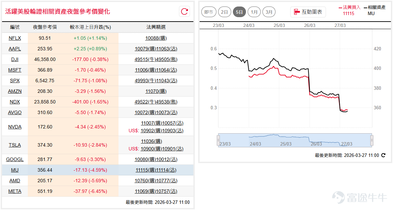The image size is (394, 210).
Task: Refresh the after-hours reference price table
Action: (184, 12)
